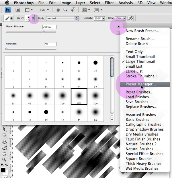Expand the Arrange Documents dropdown arrow
172x178 pixels.
89,10
